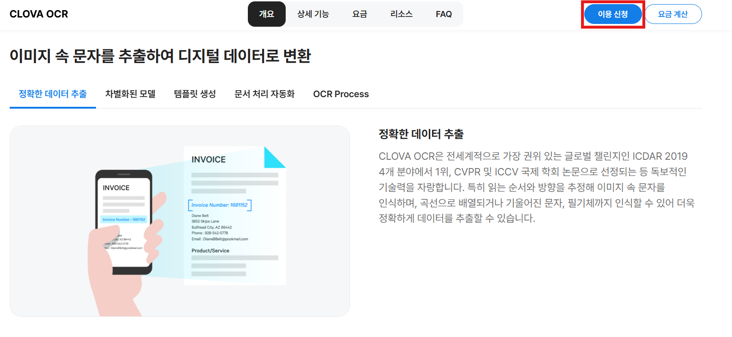Open the 리소스 navigation tab
This screenshot has width=732, height=337.
(402, 14)
